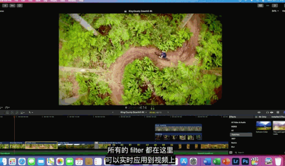Select the Pedaling connected clip
The height and width of the screenshot is (166, 285).
point(178,137)
